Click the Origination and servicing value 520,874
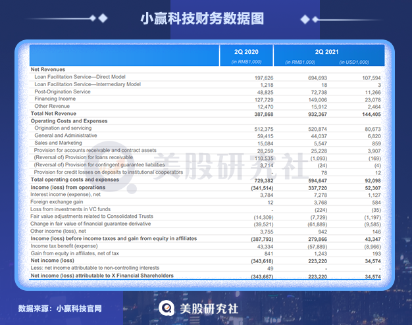The width and height of the screenshot is (412, 325). (317, 129)
